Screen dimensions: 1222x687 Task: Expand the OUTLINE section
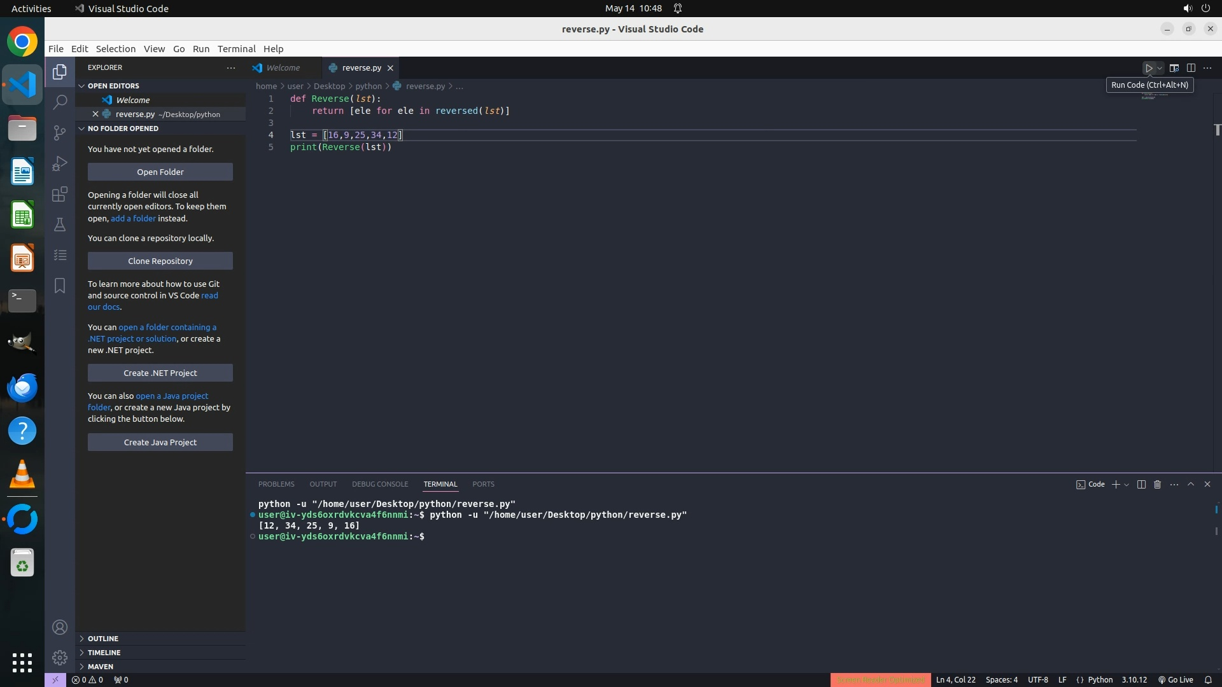103,639
